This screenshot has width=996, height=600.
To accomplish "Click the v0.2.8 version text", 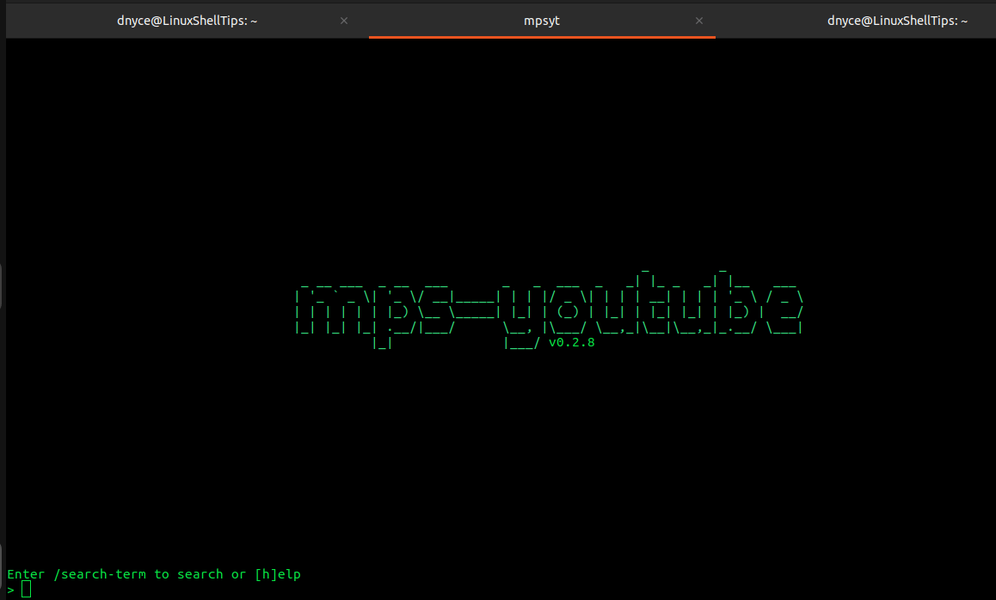I will click(572, 342).
